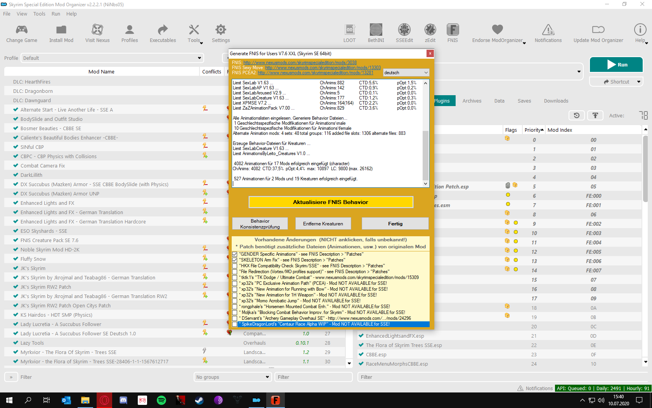Click the Change Game controller icon
Image resolution: width=652 pixels, height=408 pixels.
click(21, 30)
